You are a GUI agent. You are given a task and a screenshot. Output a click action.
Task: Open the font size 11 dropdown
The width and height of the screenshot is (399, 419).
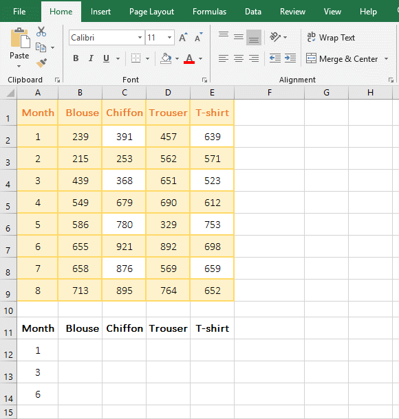(x=169, y=37)
